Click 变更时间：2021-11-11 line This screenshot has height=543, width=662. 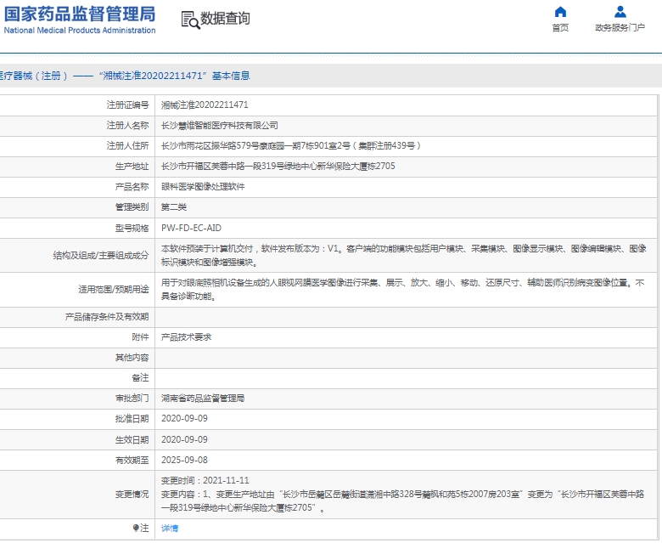(205, 480)
